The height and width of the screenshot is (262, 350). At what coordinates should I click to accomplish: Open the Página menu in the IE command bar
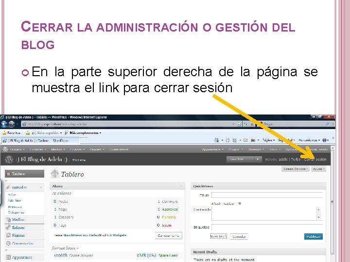pos(268,140)
